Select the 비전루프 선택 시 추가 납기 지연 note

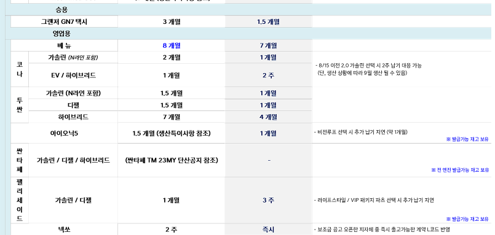point(361,132)
